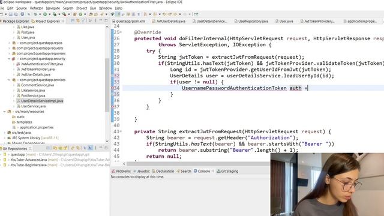Click the Search flashlight toolbar icon
384x216 pixels.
point(102,14)
